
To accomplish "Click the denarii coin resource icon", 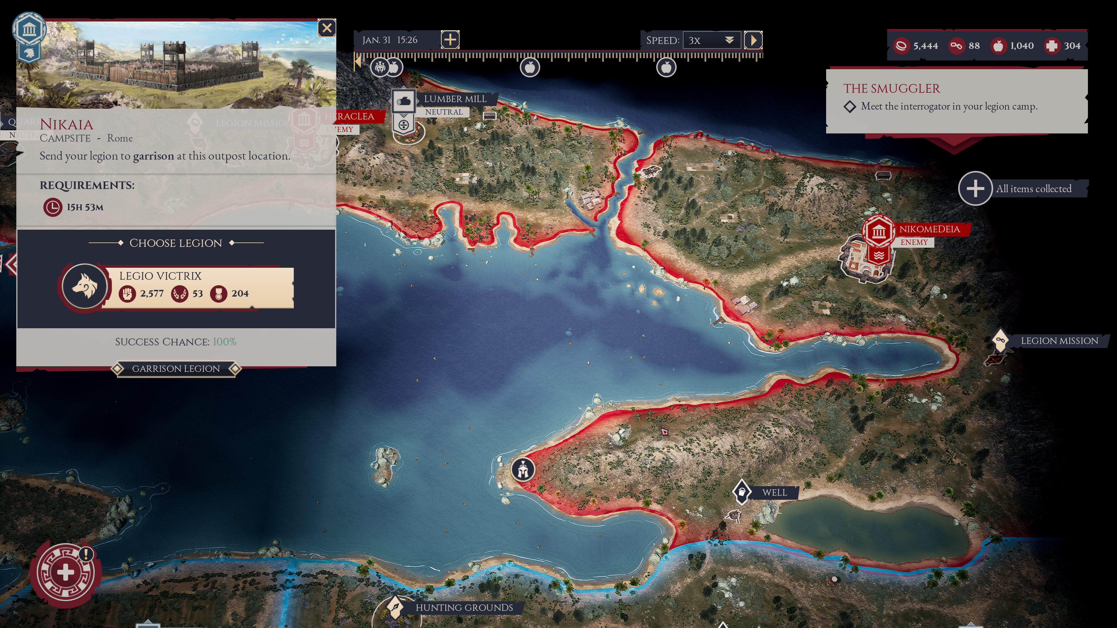I will pos(901,46).
